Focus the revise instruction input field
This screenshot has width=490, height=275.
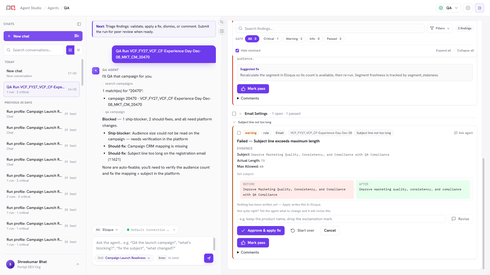click(341, 219)
